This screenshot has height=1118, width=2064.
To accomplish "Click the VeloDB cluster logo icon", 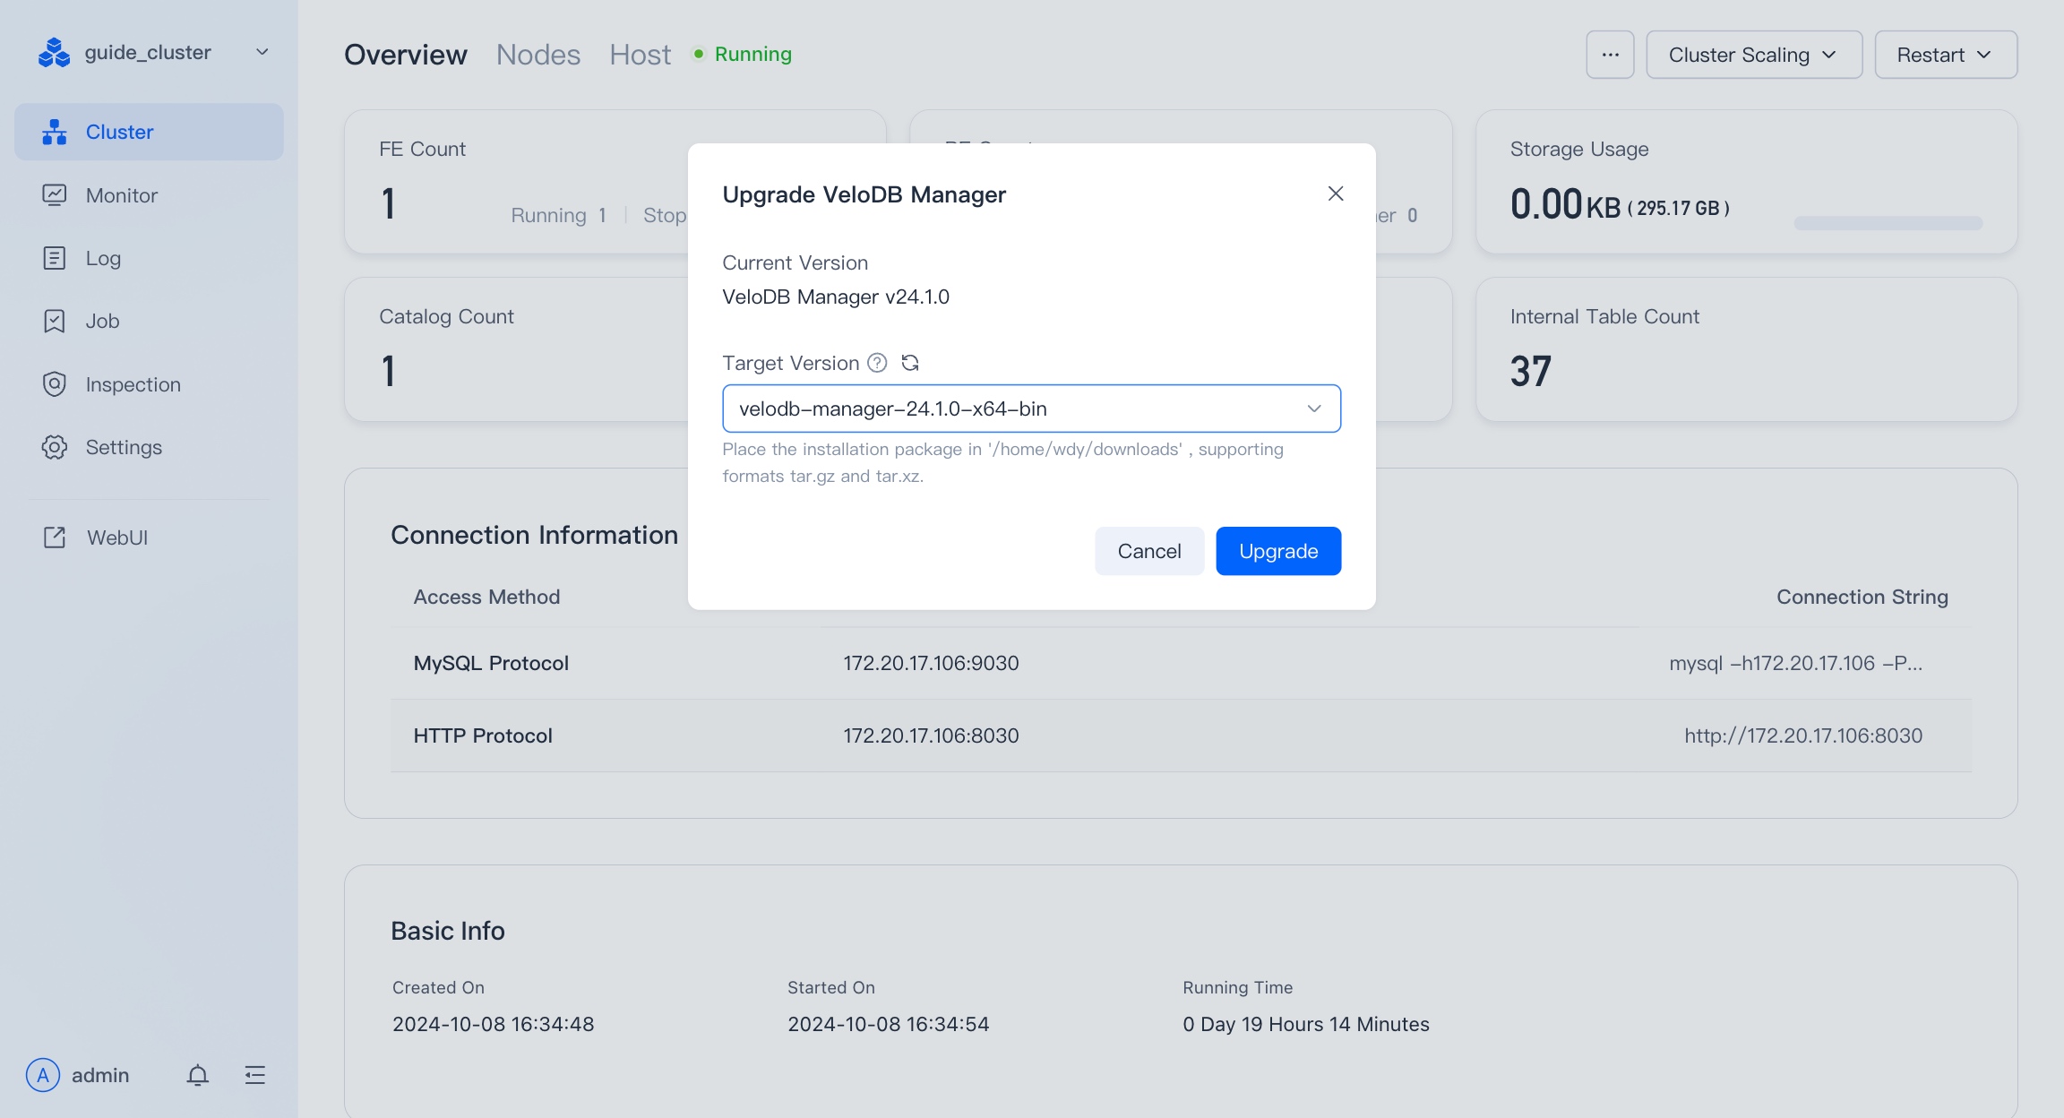I will click(54, 53).
